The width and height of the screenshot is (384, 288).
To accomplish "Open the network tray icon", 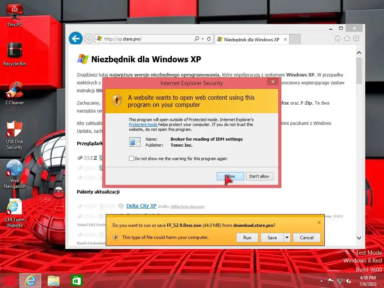I will pyautogui.click(x=340, y=281).
